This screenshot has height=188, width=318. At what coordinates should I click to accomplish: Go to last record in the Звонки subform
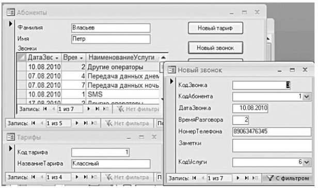click(x=98, y=109)
